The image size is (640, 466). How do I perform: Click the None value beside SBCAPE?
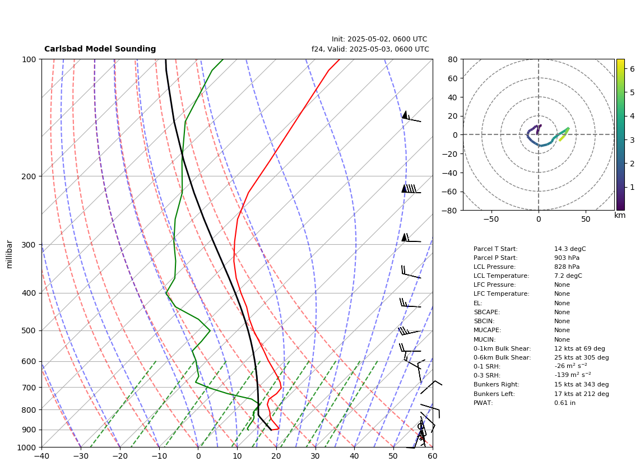[x=562, y=313]
